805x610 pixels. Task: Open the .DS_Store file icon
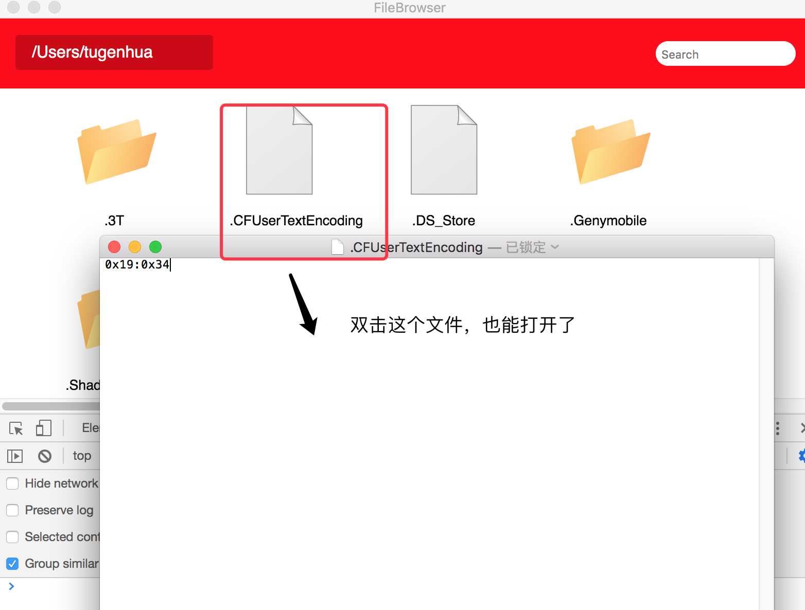click(x=444, y=150)
